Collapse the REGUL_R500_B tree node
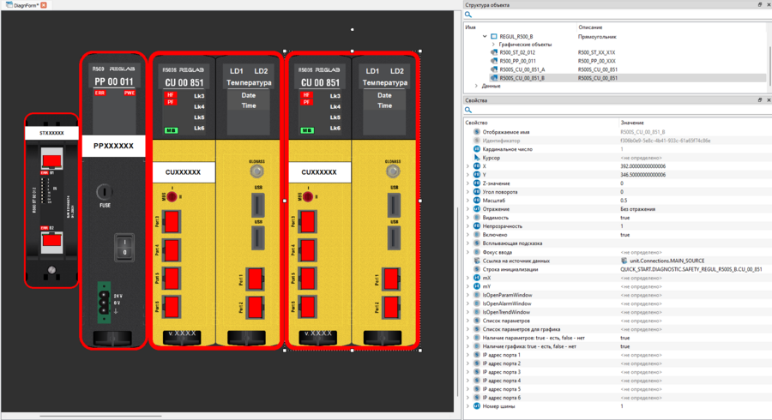Image resolution: width=772 pixels, height=420 pixels. (485, 37)
